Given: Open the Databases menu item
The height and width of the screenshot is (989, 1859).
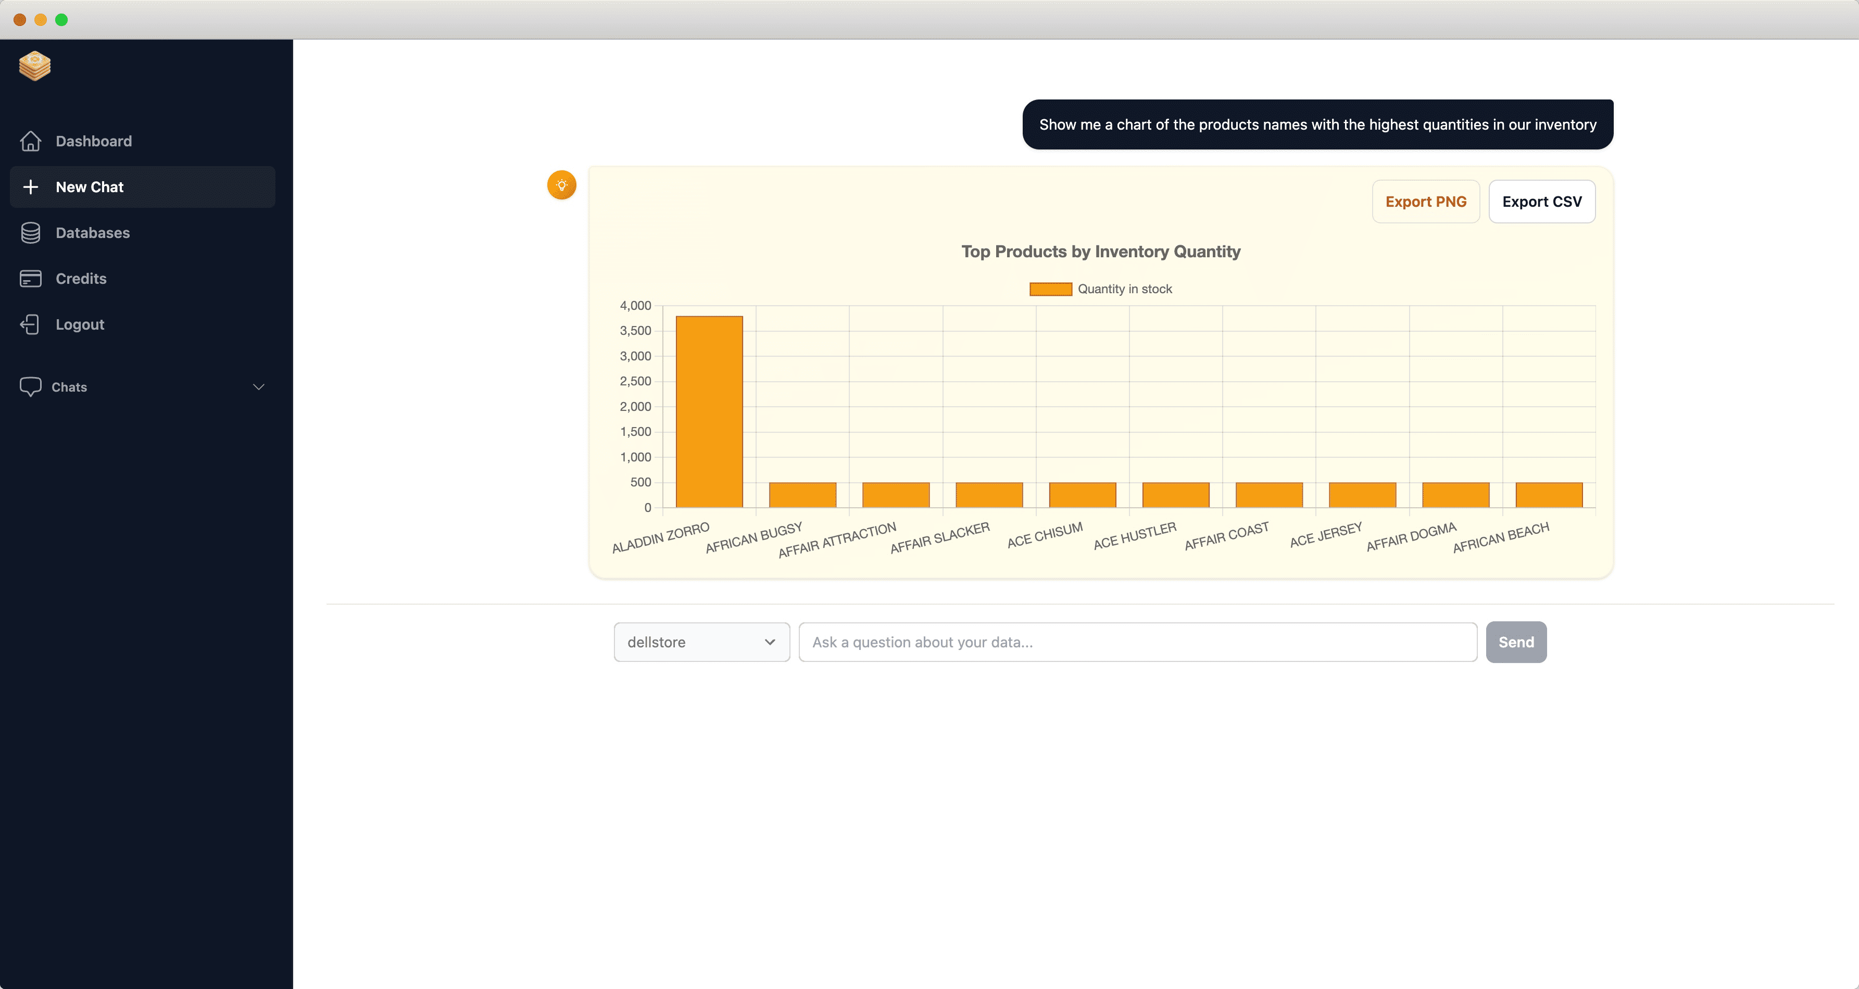Looking at the screenshot, I should pyautogui.click(x=92, y=232).
